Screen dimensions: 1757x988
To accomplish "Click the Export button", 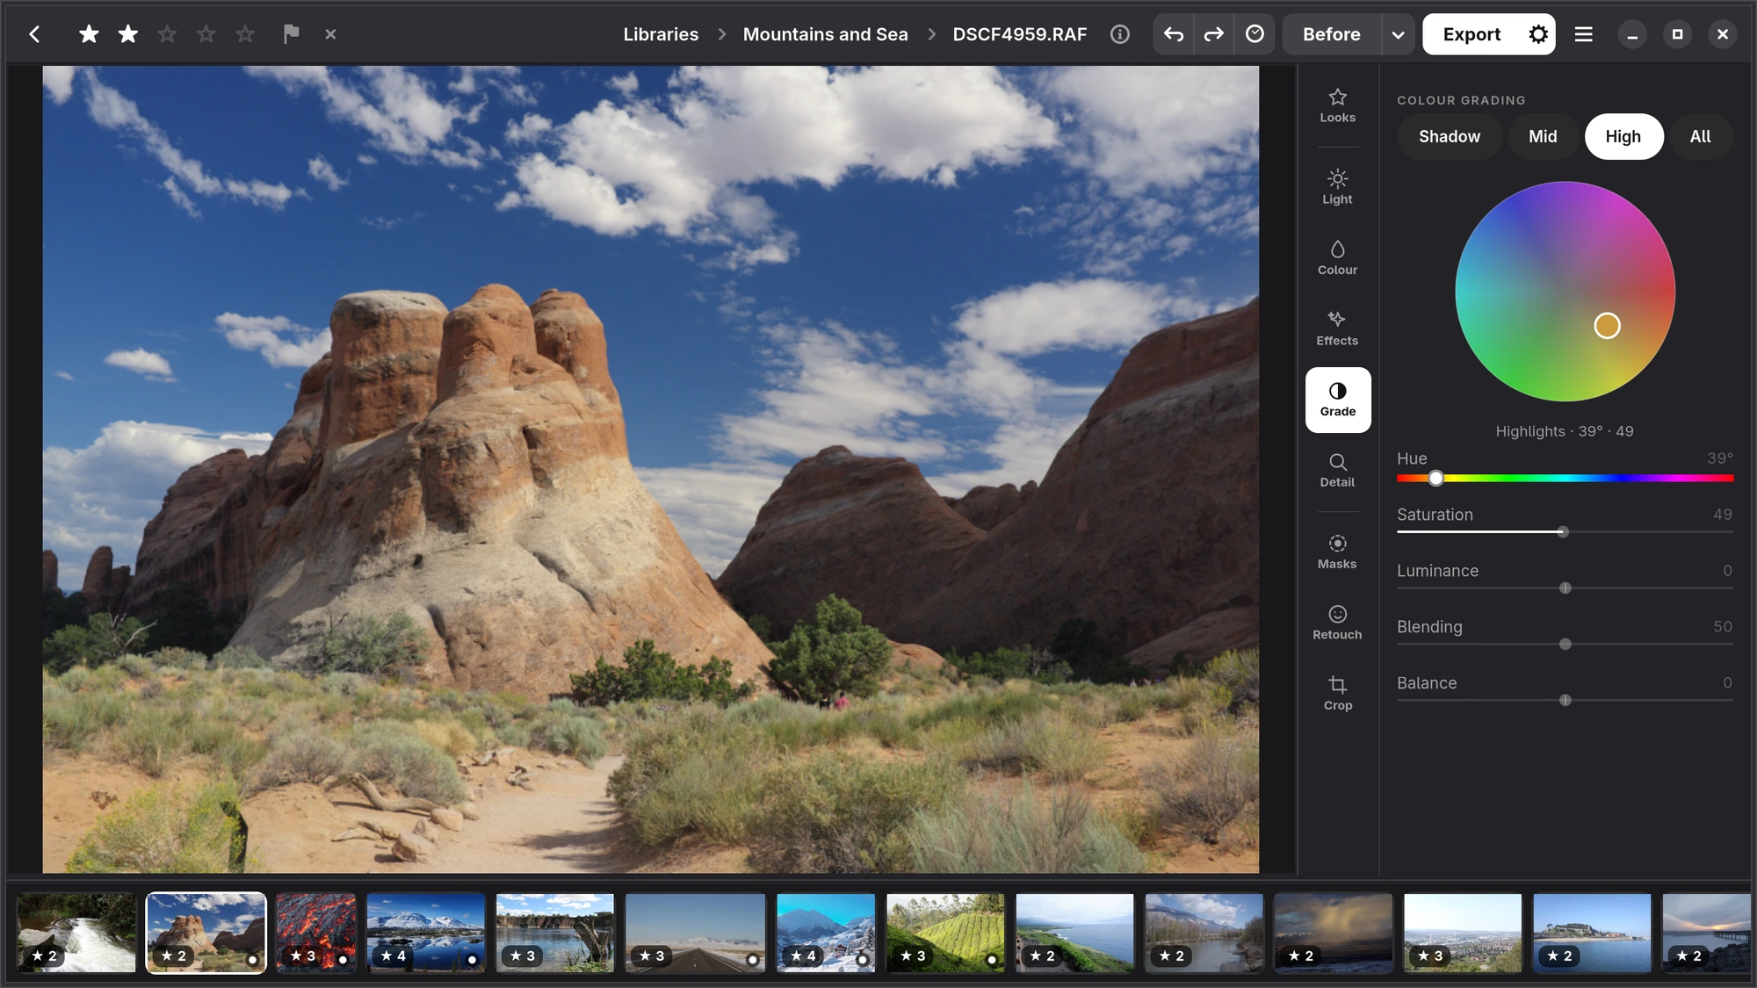I will 1471,34.
